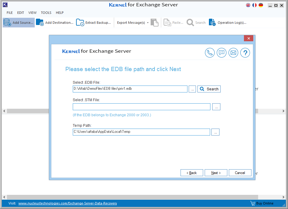288x209 pixels.
Task: Click the middle scrollbar left arrow
Action: click(x=5, y=111)
